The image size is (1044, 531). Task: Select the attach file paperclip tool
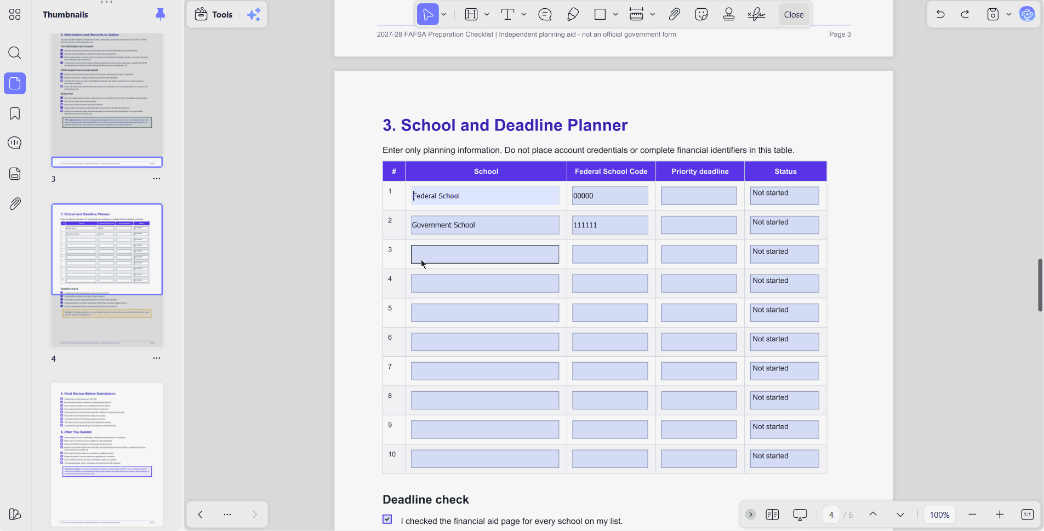(674, 14)
